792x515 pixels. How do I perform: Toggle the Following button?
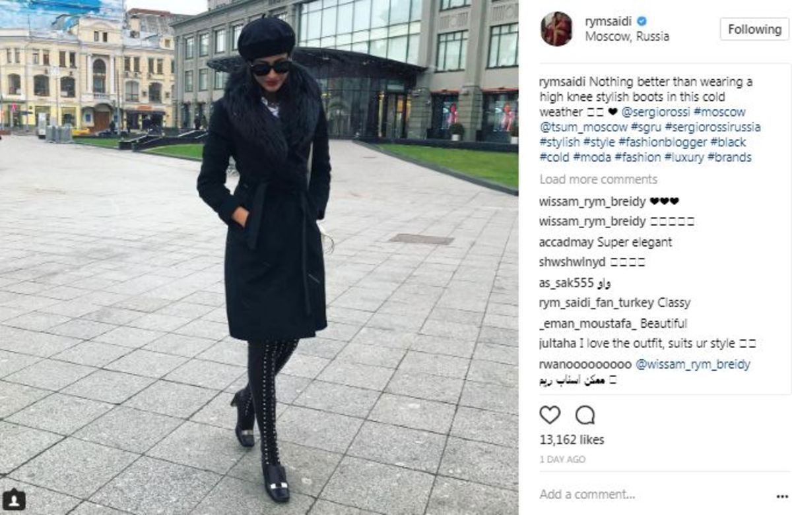(x=754, y=29)
